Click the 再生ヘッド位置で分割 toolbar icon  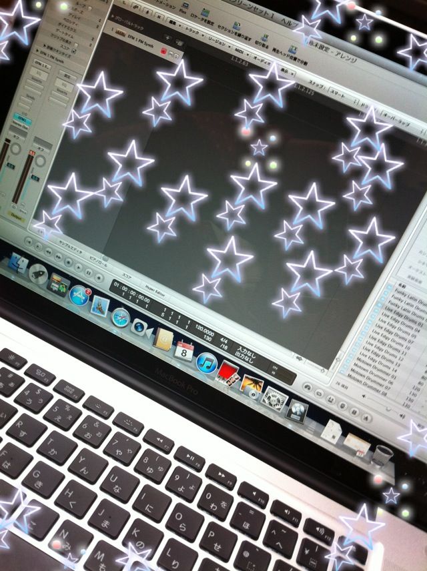pos(292,49)
